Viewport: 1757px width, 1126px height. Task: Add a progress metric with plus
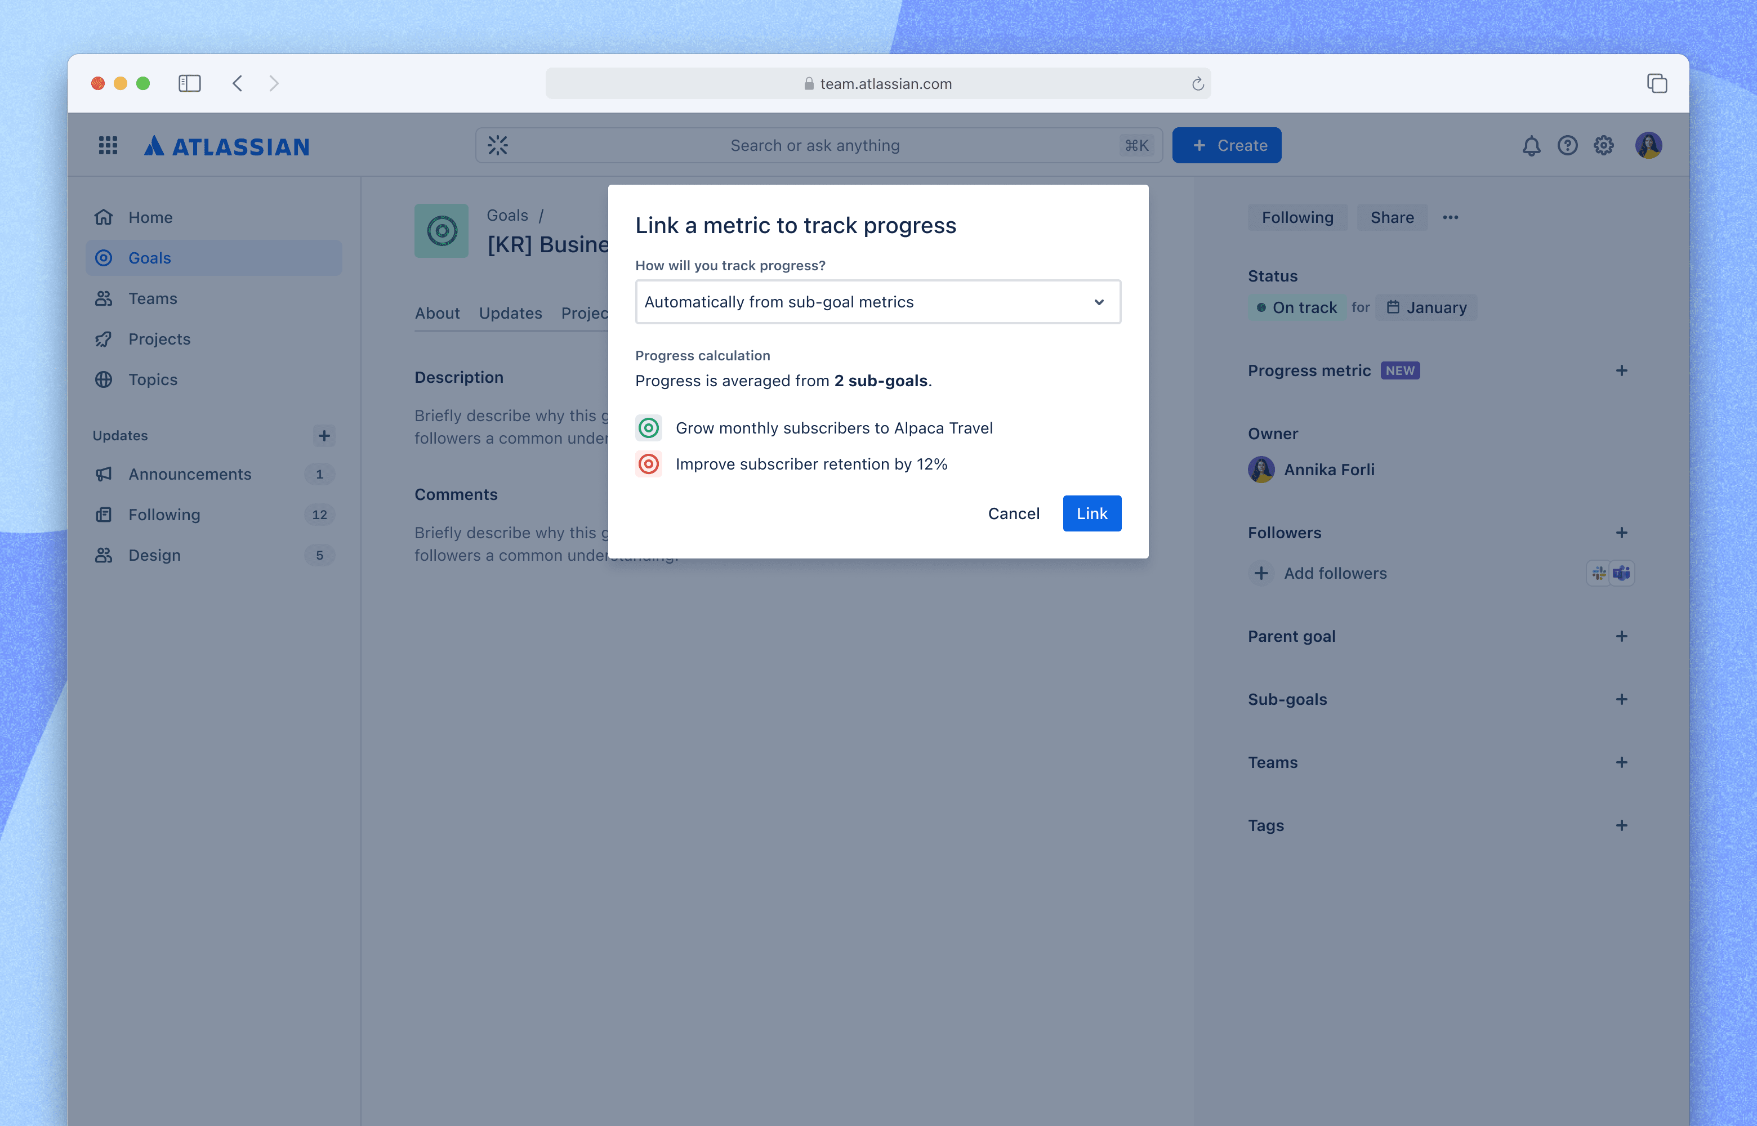[x=1621, y=370]
